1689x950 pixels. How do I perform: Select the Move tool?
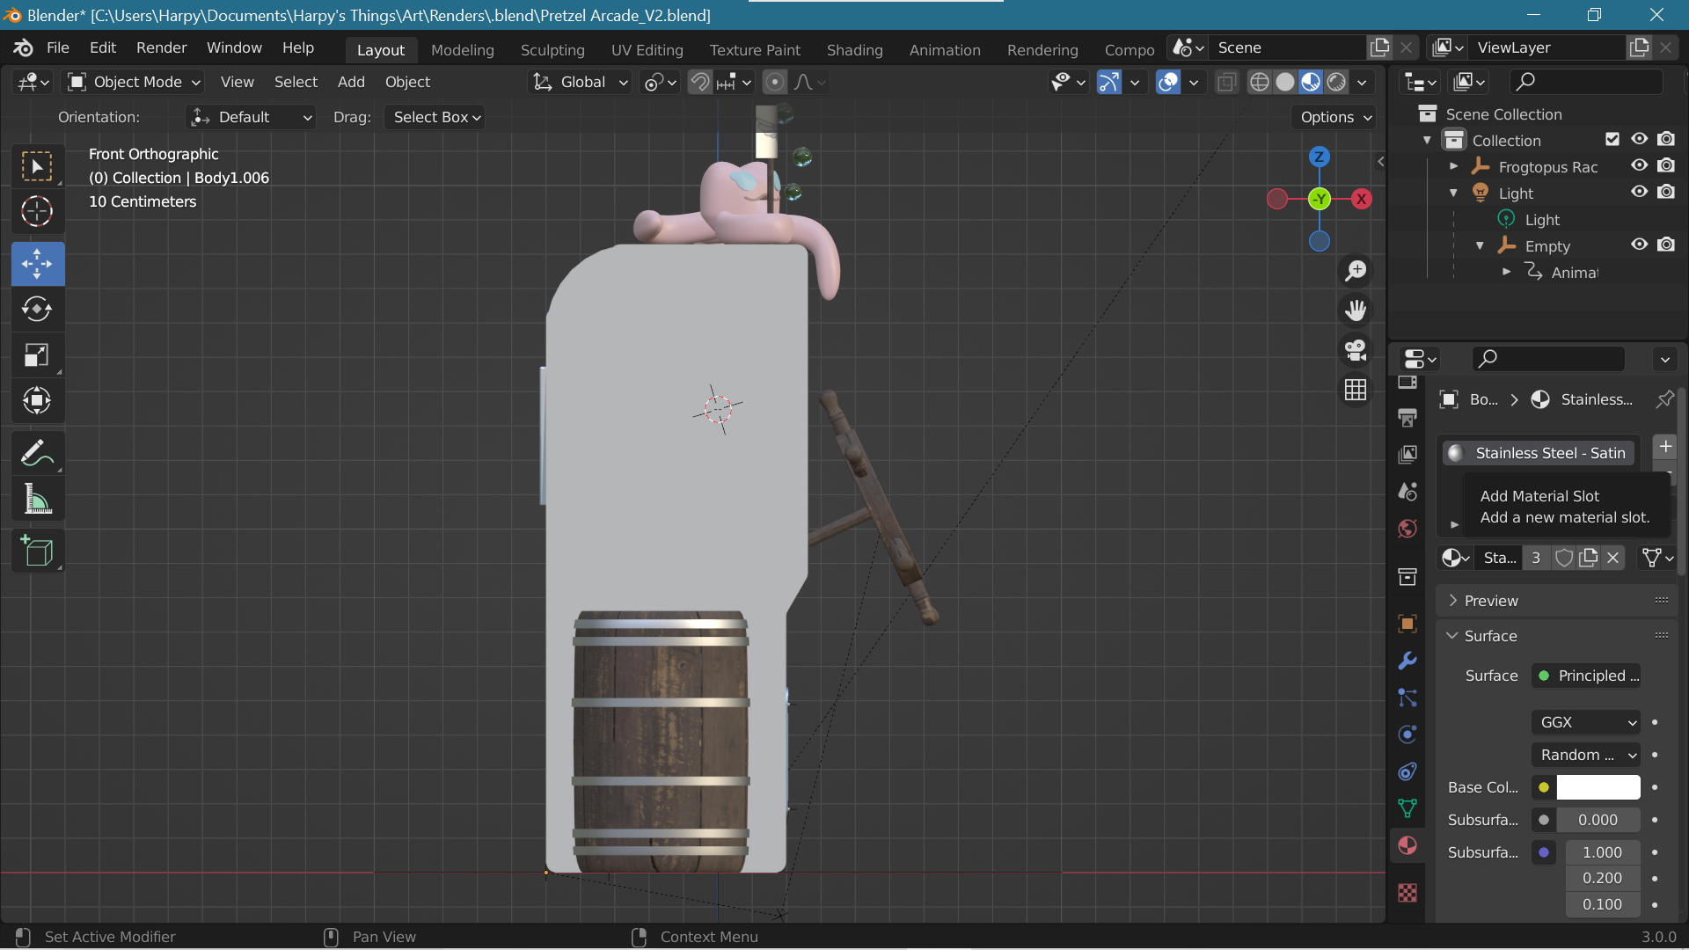tap(37, 264)
